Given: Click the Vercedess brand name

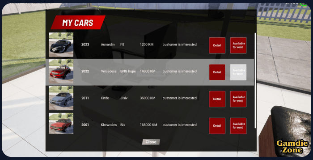Looking at the screenshot, I should click(109, 71).
